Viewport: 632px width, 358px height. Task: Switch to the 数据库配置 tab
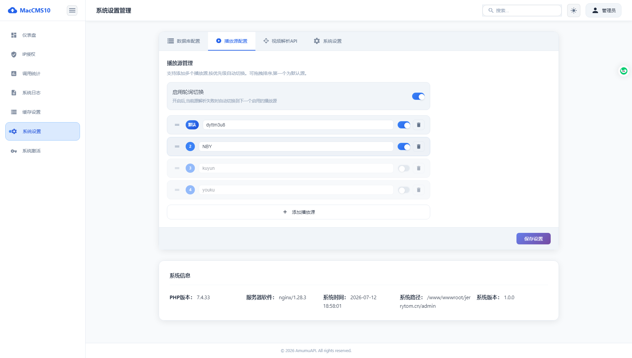[184, 41]
